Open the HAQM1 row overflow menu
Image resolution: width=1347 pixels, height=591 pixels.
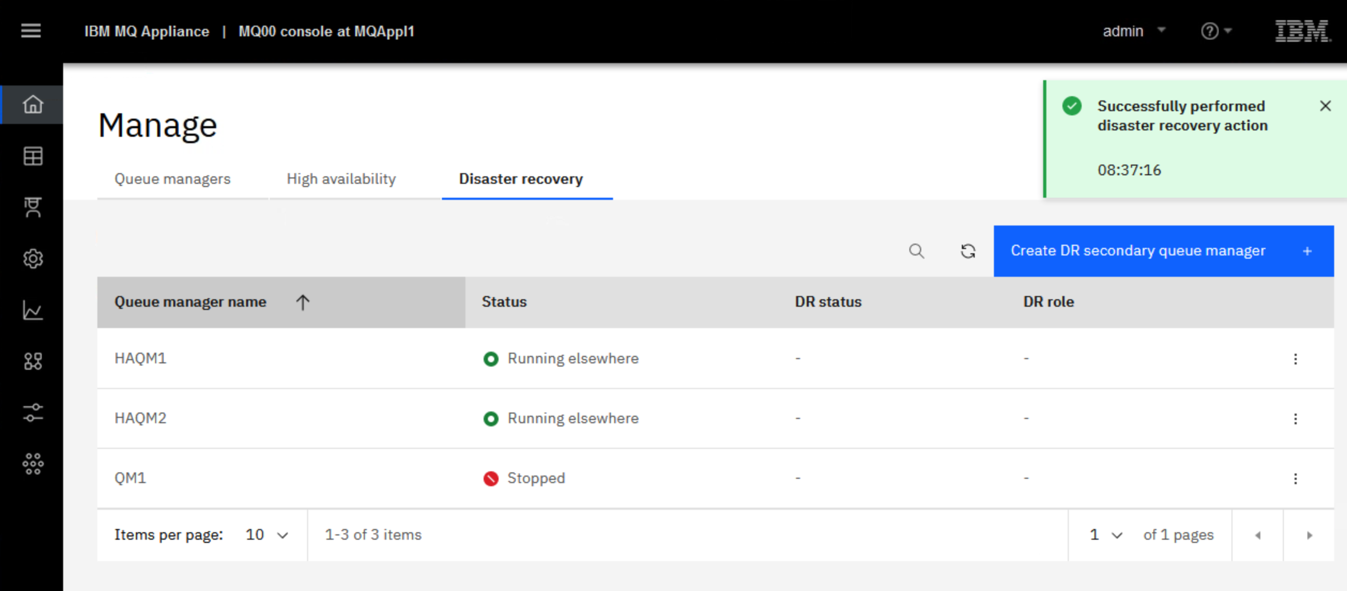pyautogui.click(x=1295, y=359)
